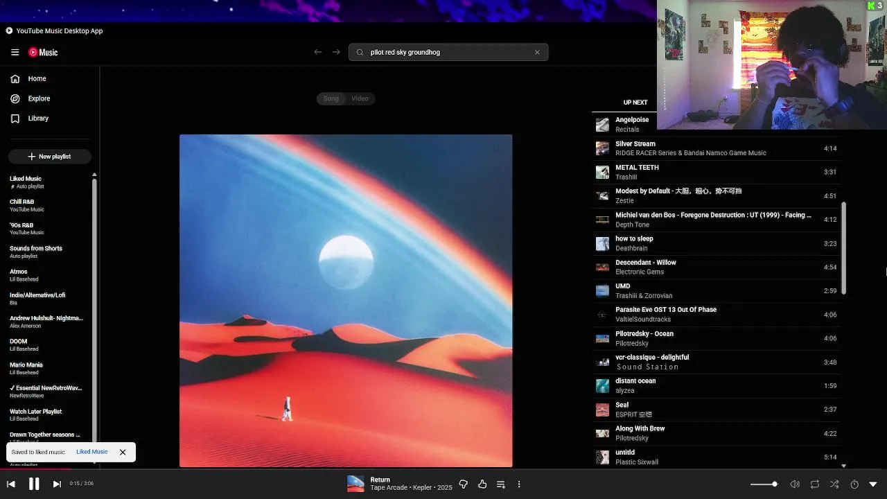This screenshot has height=499, width=887.
Task: Create a New playlist
Action: click(x=49, y=157)
